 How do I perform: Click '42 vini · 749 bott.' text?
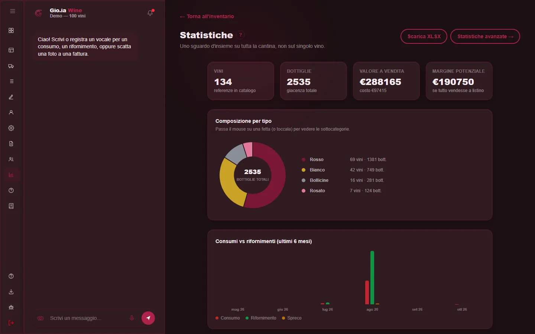coord(367,170)
